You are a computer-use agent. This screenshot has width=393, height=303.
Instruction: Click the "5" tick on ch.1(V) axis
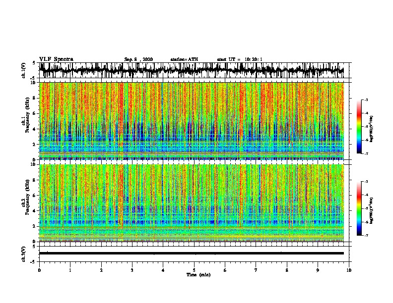pos(34,63)
